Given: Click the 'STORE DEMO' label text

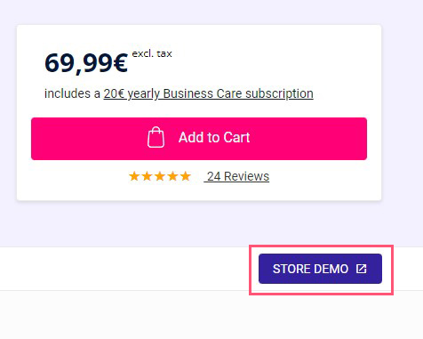Looking at the screenshot, I should click(x=310, y=269).
